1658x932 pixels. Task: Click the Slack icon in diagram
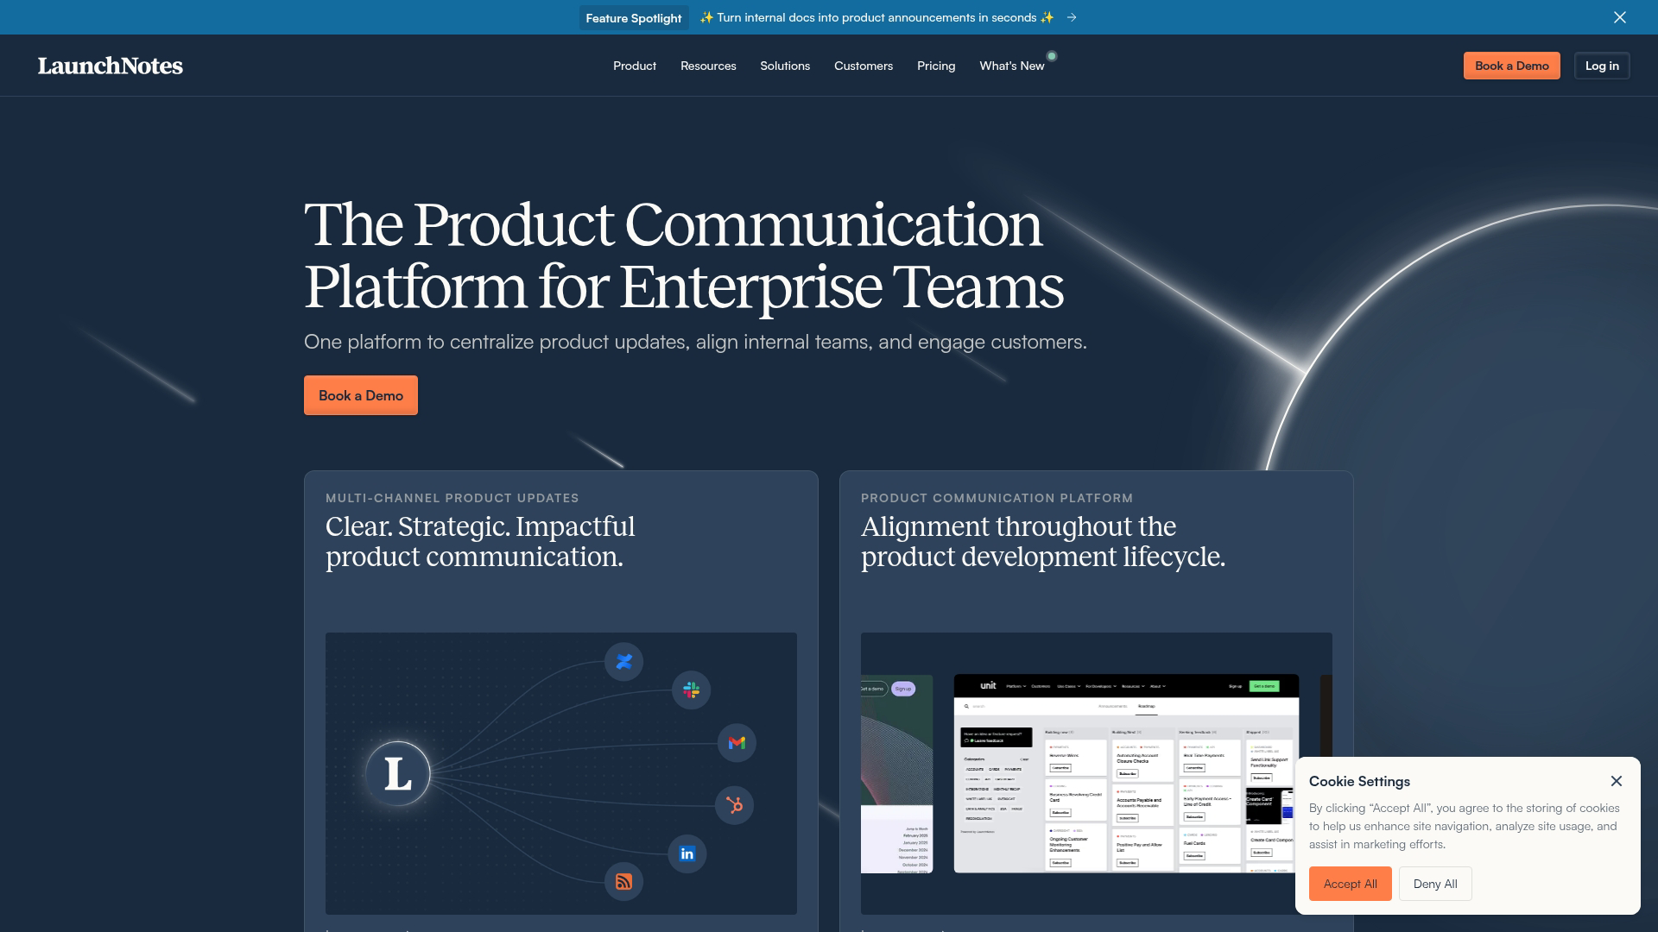[x=691, y=690]
